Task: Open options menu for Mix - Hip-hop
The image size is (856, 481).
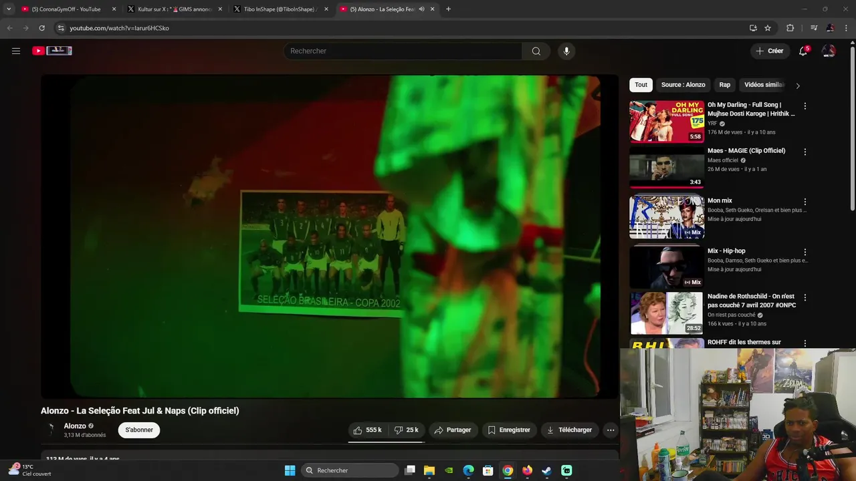Action: pos(805,253)
